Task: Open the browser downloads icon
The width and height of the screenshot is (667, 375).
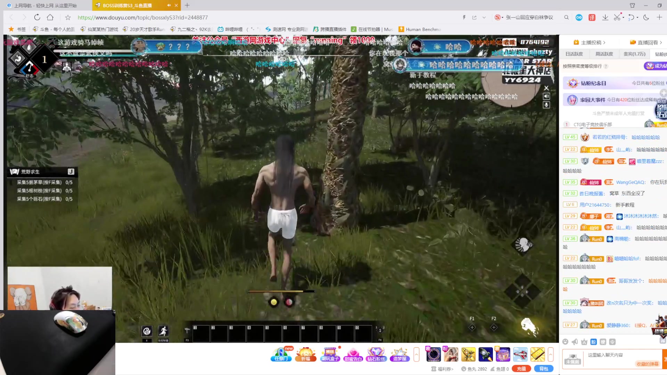Action: point(605,17)
